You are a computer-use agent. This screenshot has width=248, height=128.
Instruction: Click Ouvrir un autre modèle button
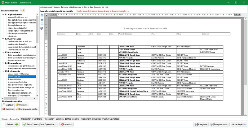[x=27, y=109]
